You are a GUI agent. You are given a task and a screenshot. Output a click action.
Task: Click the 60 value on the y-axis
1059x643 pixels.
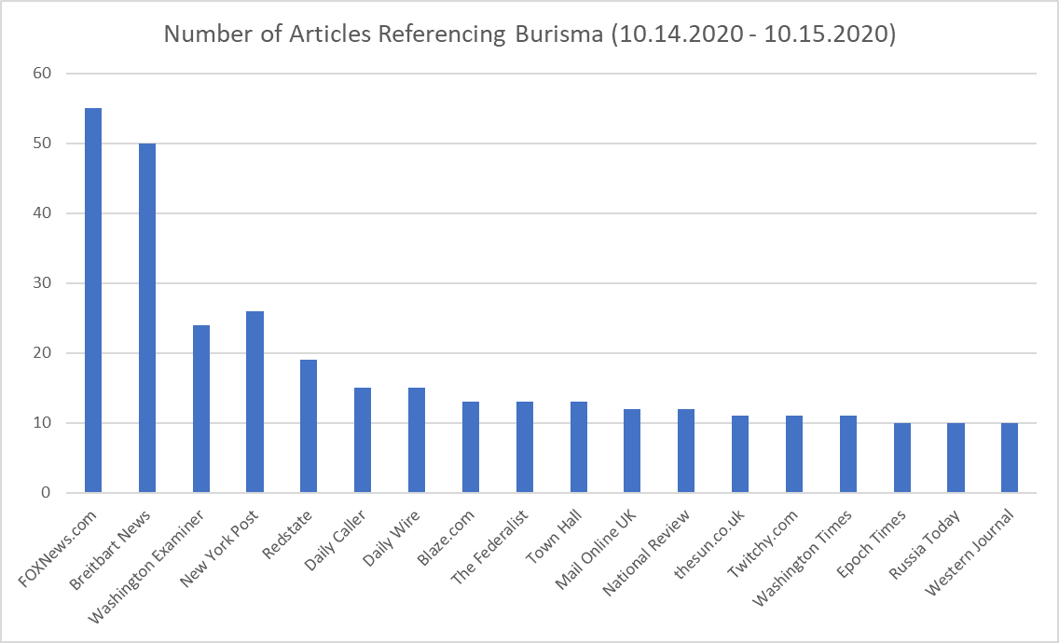coord(42,73)
